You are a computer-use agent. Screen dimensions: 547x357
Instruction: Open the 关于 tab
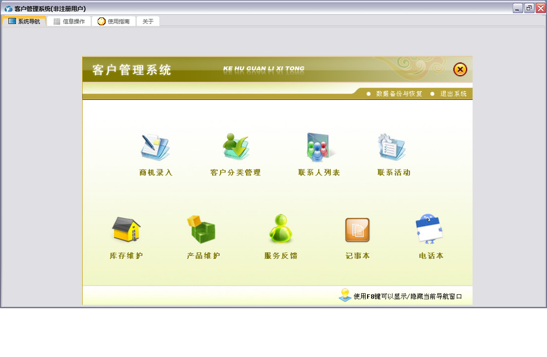148,21
